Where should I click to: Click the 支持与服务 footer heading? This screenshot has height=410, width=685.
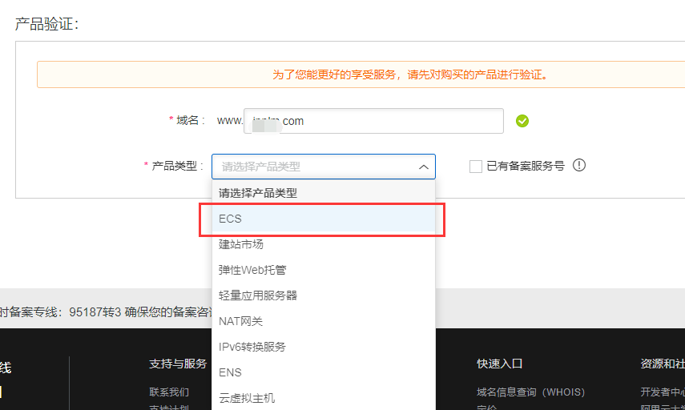178,364
